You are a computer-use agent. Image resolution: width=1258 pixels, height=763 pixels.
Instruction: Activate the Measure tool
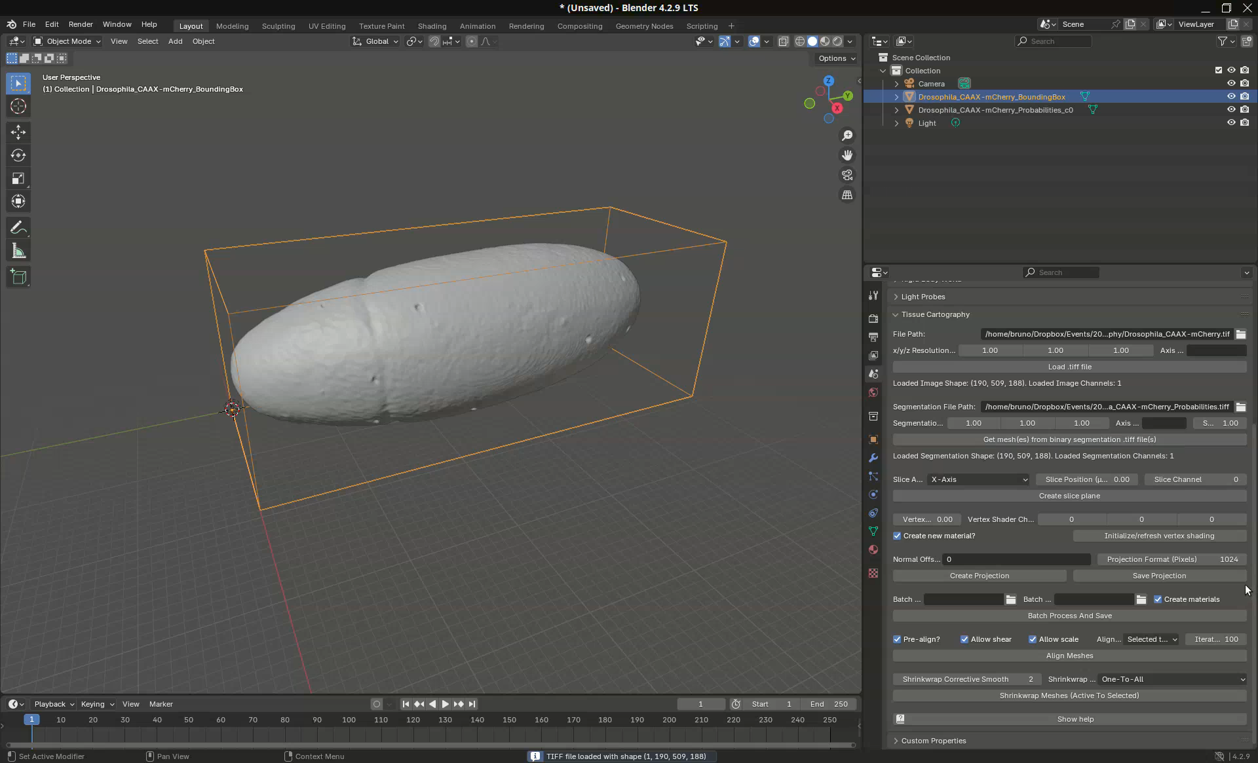tap(18, 251)
